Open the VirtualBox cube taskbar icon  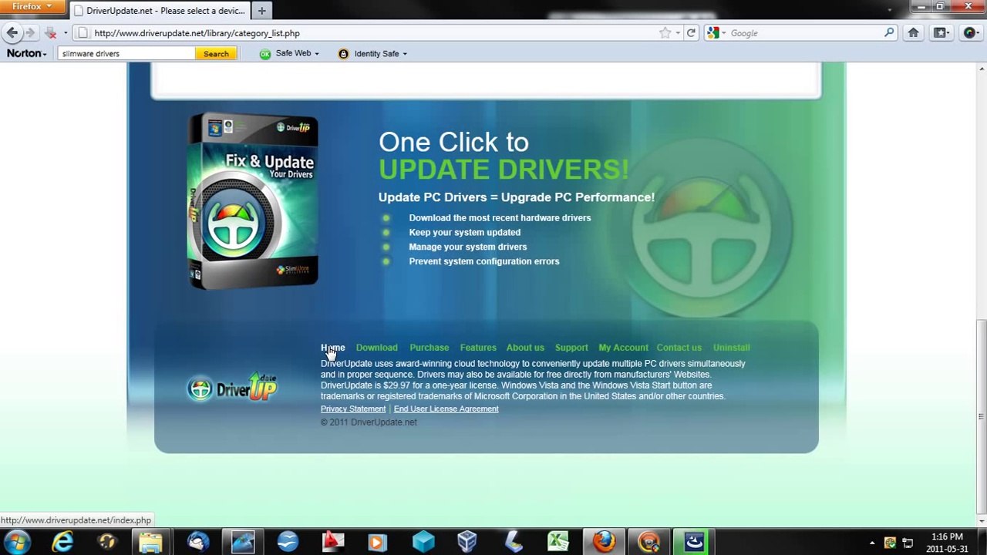pyautogui.click(x=467, y=542)
